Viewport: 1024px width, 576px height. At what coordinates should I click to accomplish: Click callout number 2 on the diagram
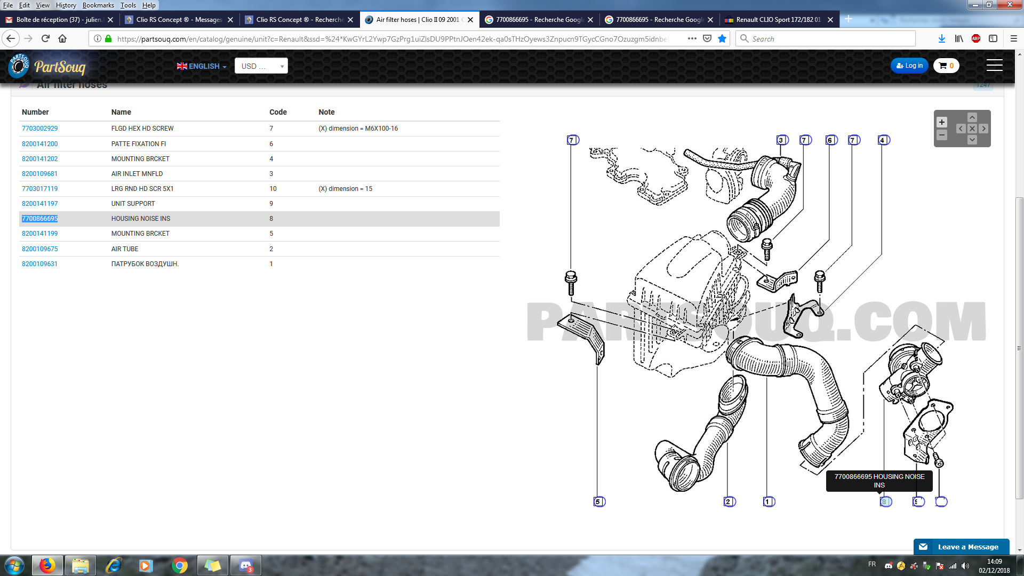pyautogui.click(x=729, y=502)
